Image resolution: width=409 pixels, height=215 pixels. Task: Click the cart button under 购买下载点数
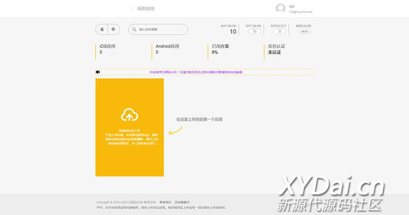point(255,31)
